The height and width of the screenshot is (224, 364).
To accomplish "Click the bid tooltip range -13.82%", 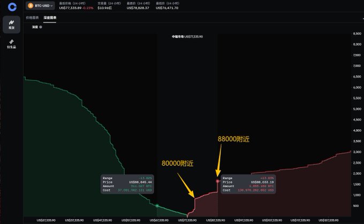I will coord(145,178).
